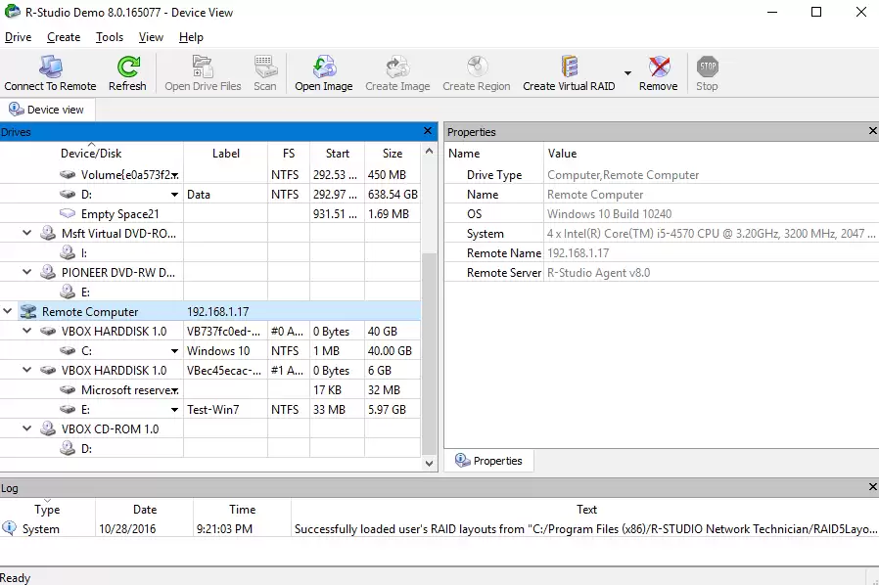Open Image using the toolbar icon
The width and height of the screenshot is (879, 585).
click(x=323, y=67)
